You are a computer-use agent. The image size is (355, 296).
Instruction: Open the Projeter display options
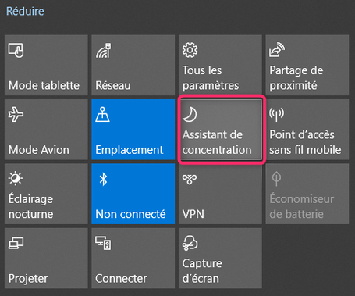pos(46,258)
